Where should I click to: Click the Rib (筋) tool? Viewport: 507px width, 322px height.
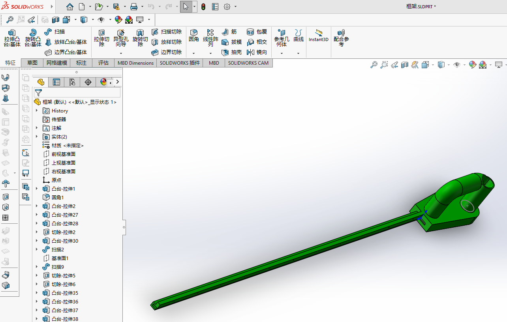pyautogui.click(x=229, y=32)
